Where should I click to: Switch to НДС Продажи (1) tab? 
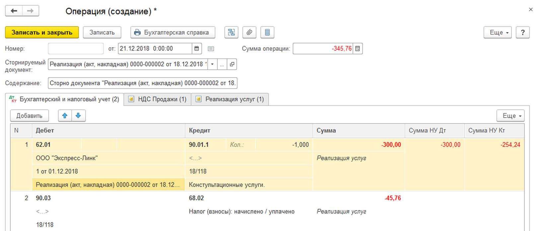158,99
